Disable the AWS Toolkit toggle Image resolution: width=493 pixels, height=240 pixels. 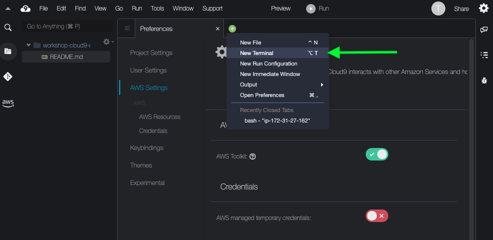(x=377, y=154)
